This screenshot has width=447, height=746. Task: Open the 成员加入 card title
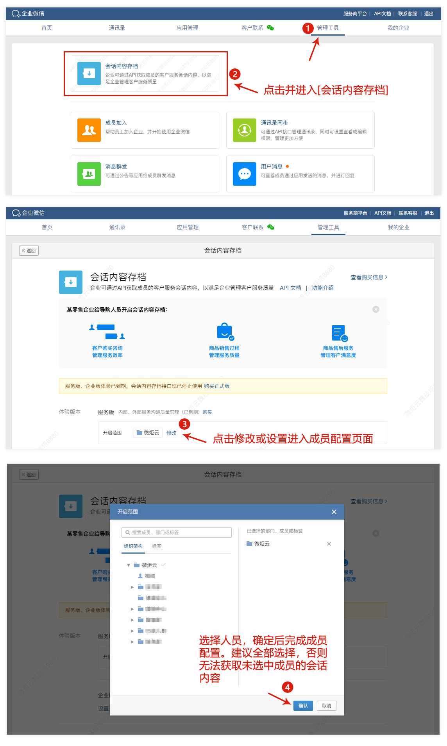(116, 123)
